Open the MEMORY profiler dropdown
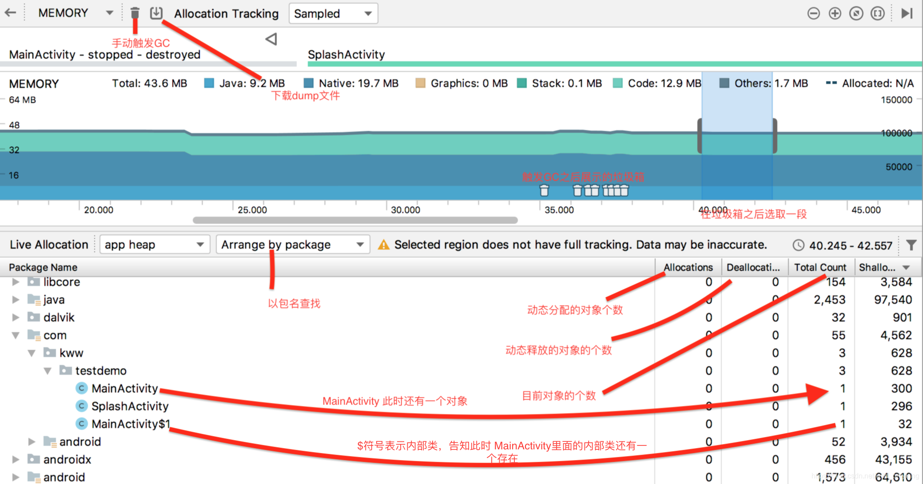The height and width of the screenshot is (484, 923). coord(76,13)
